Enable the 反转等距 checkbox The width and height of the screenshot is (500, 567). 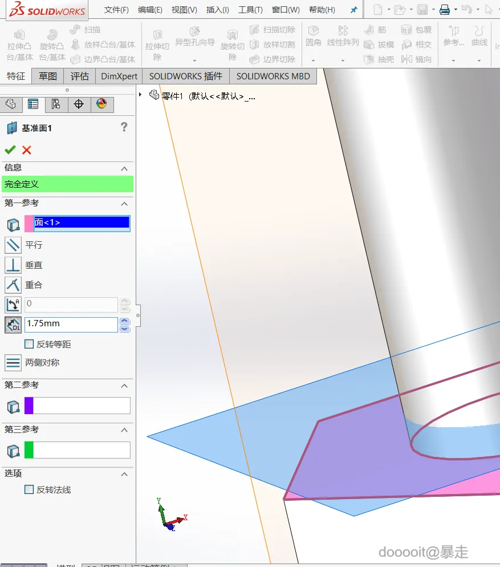[x=29, y=344]
